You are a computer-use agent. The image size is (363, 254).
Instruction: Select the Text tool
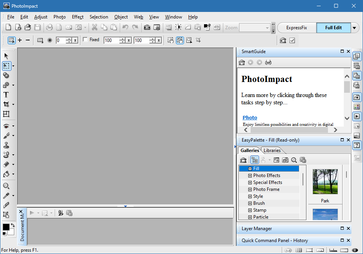(x=6, y=95)
